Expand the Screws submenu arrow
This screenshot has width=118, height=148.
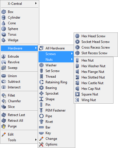(72, 54)
